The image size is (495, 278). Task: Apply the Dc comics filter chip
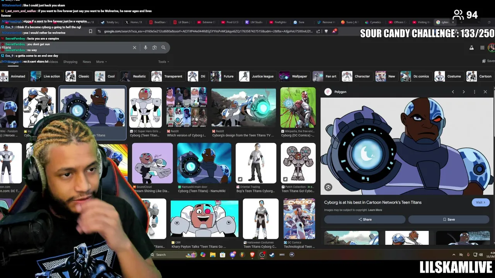tap(416, 76)
